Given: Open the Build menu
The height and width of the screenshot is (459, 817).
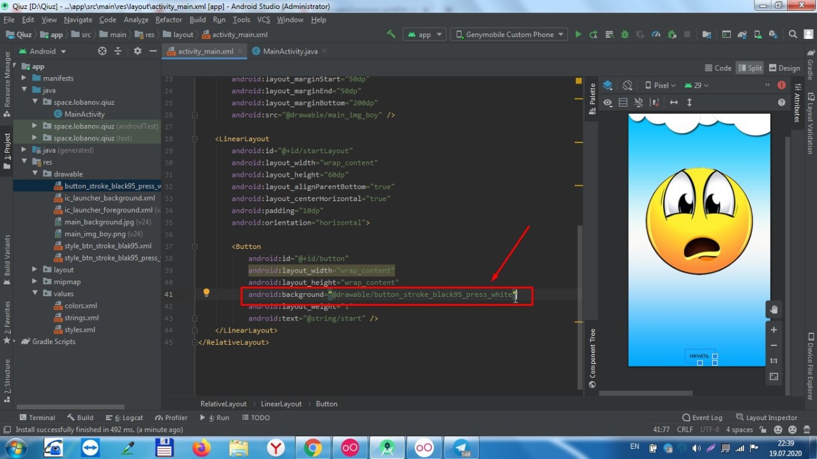Looking at the screenshot, I should click(x=198, y=20).
